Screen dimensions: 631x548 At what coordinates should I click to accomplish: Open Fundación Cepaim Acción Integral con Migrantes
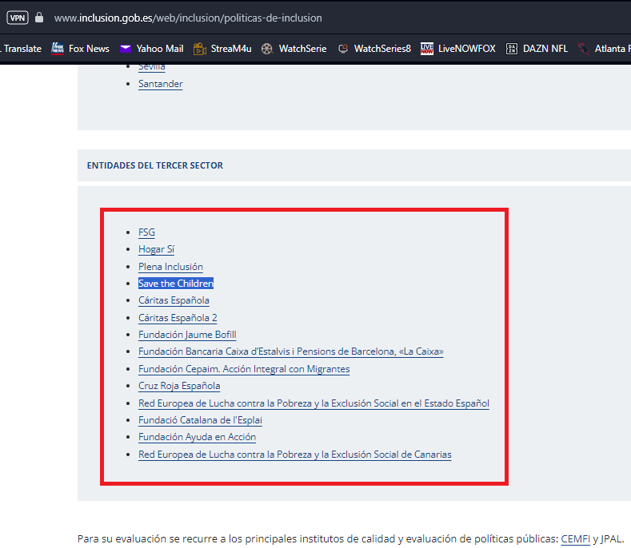tap(244, 369)
